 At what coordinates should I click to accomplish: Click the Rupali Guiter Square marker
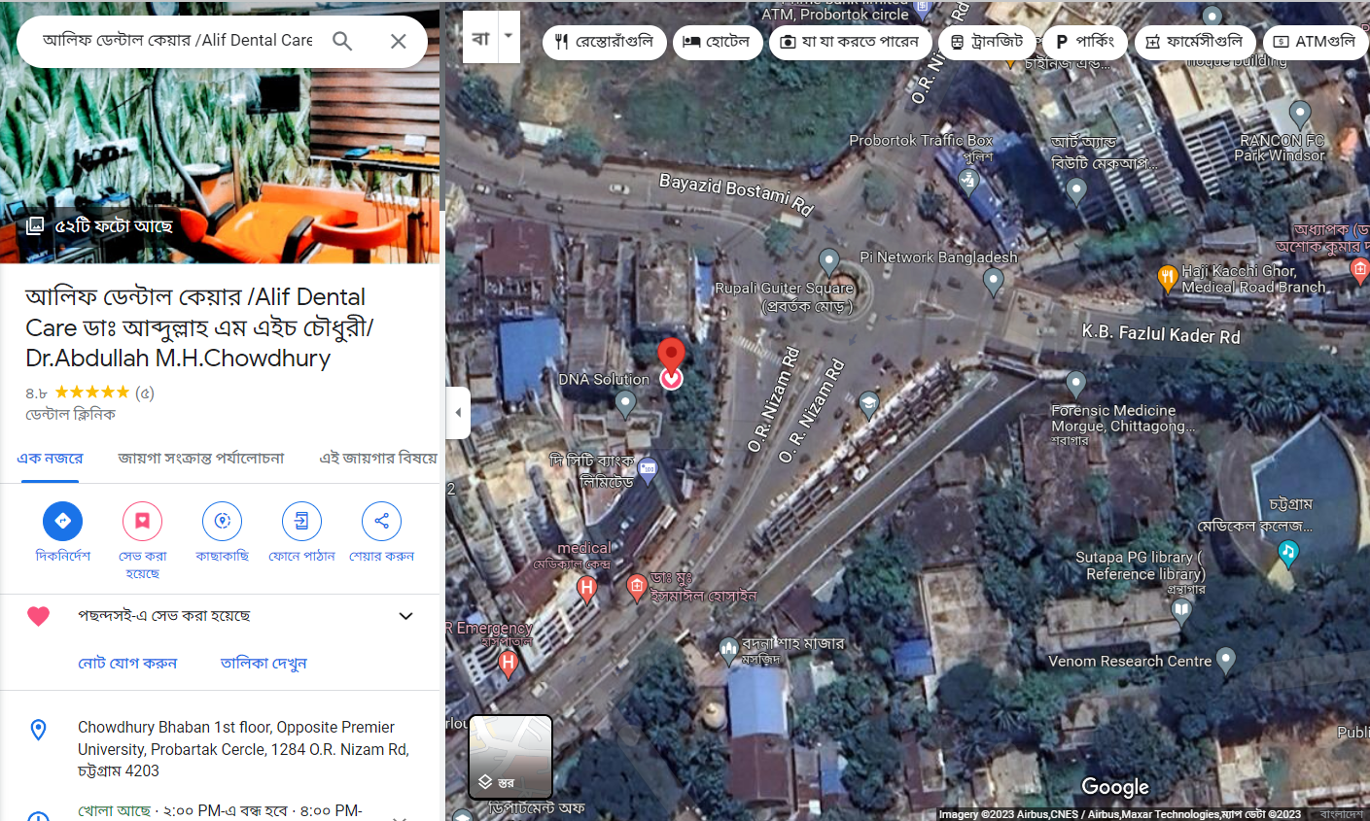[828, 261]
